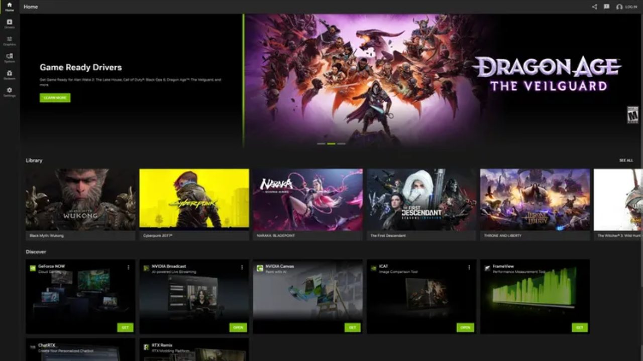Expand NVIDIA Broadcast three-dot options menu
This screenshot has height=361, width=643.
tap(242, 267)
